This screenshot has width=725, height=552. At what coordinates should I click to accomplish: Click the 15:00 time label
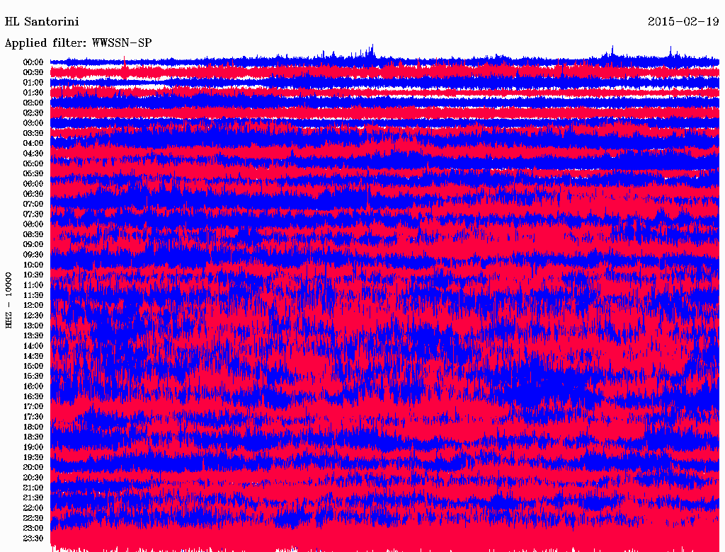pyautogui.click(x=33, y=366)
